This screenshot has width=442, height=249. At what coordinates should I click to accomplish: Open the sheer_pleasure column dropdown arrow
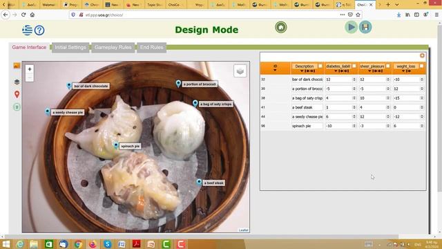[369, 71]
